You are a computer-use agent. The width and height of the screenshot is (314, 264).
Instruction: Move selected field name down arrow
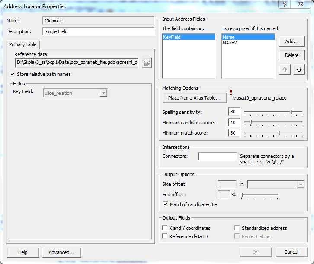pos(299,69)
